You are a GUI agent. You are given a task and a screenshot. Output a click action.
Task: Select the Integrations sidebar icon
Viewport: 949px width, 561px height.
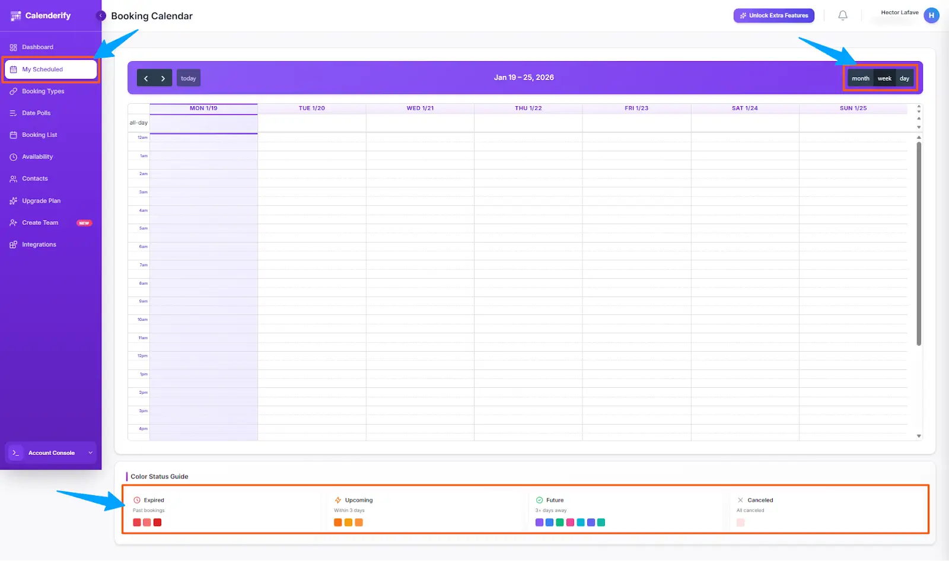(14, 244)
